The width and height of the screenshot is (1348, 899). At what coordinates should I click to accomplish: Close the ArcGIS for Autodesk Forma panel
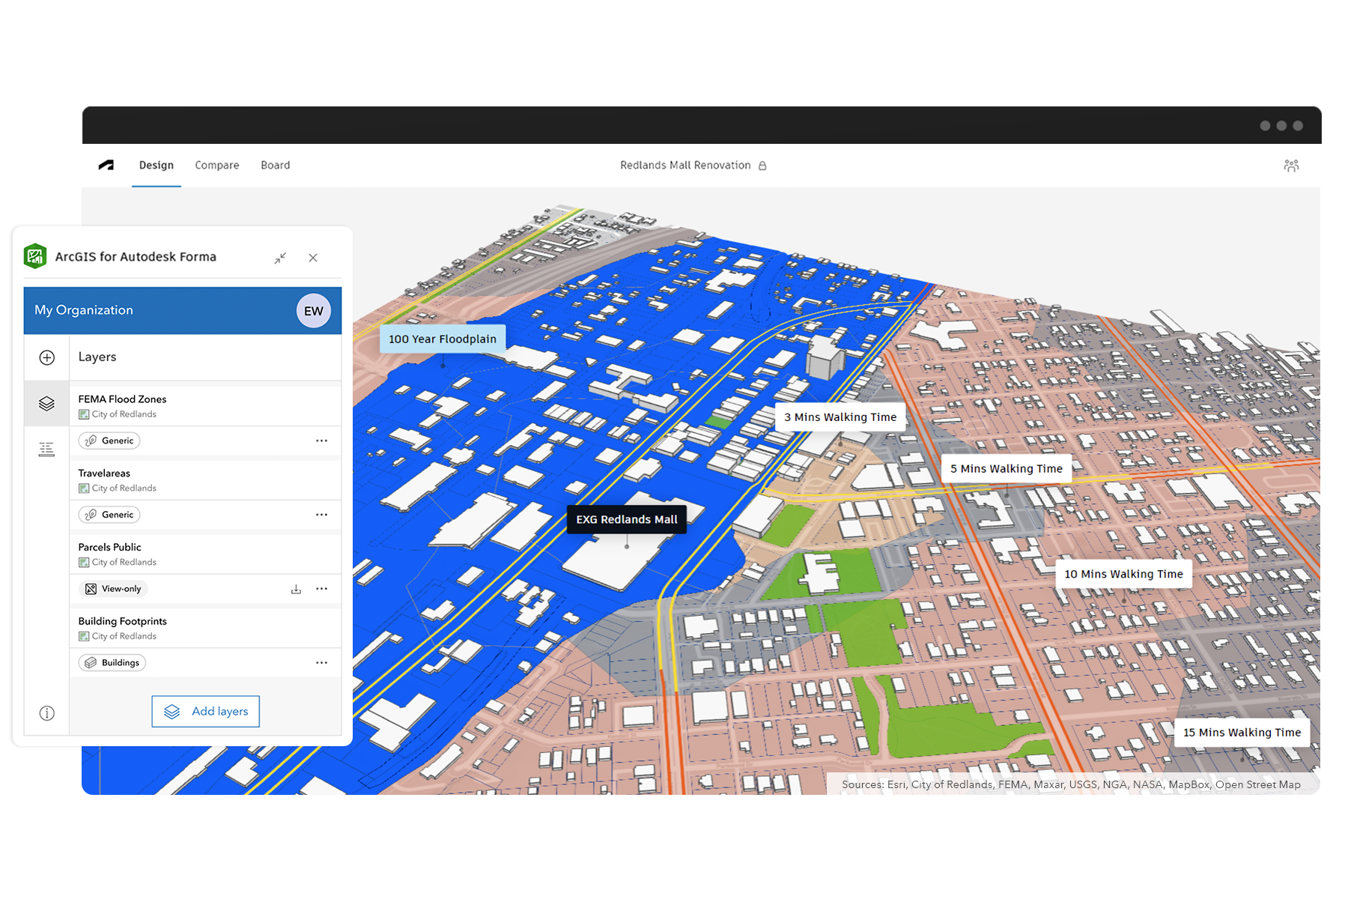pyautogui.click(x=313, y=258)
